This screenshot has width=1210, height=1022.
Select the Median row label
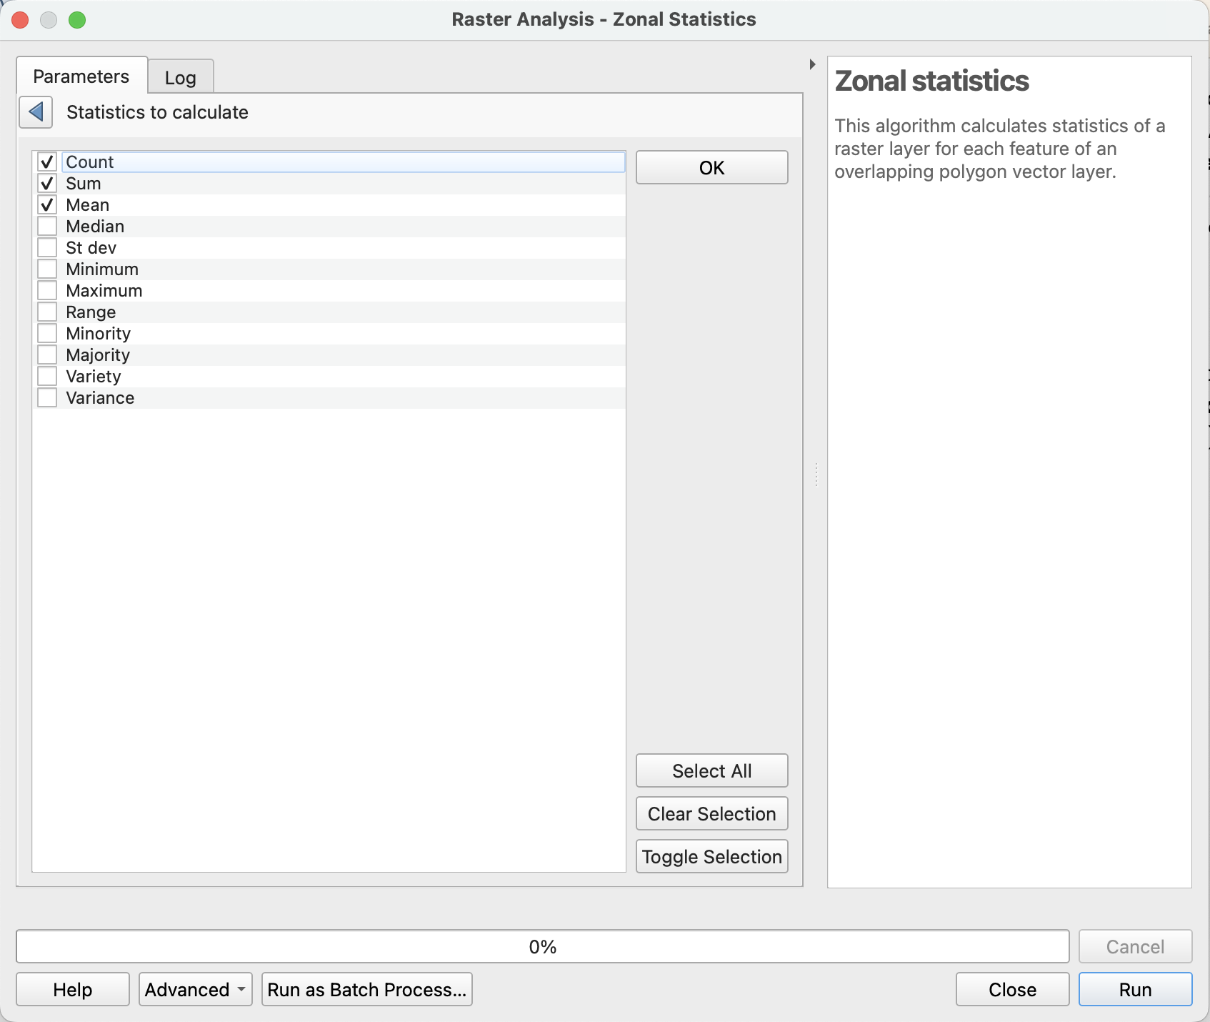tap(95, 227)
